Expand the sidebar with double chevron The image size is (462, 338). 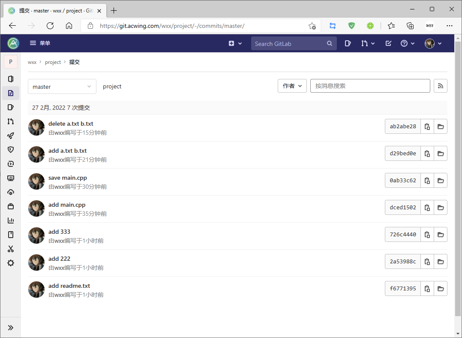(11, 328)
